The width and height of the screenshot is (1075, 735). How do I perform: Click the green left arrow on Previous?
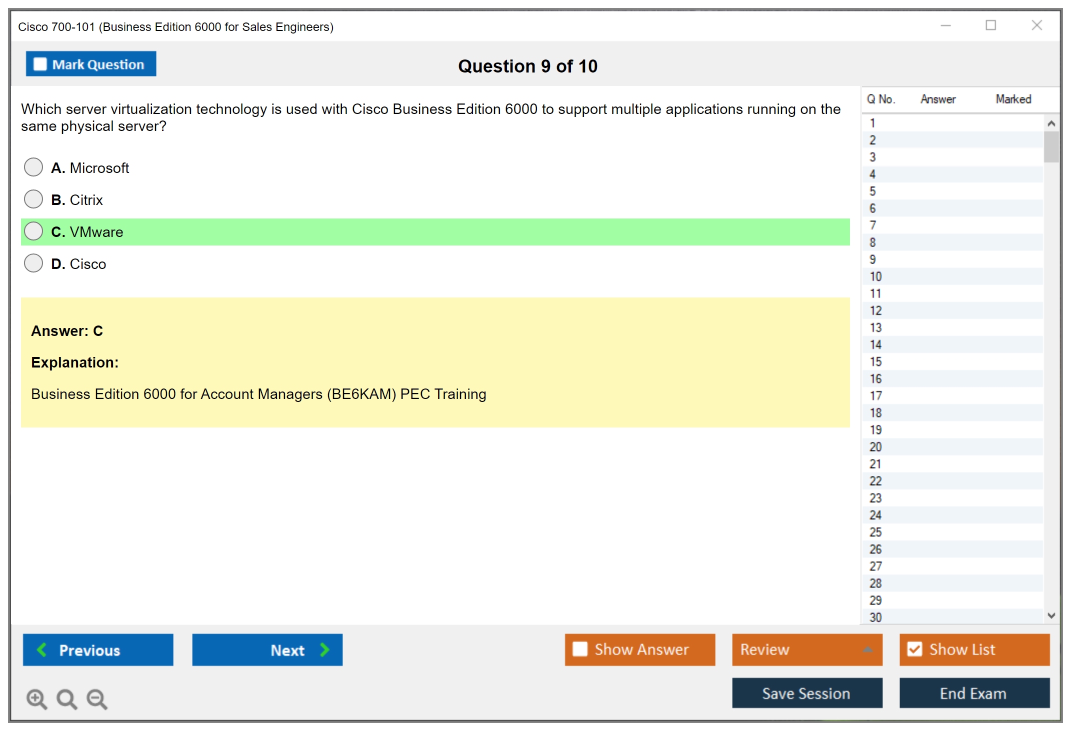pos(42,649)
